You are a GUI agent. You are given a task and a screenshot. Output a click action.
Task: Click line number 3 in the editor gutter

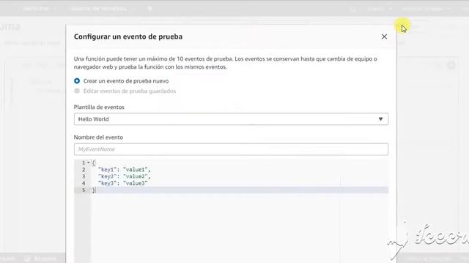click(x=84, y=177)
